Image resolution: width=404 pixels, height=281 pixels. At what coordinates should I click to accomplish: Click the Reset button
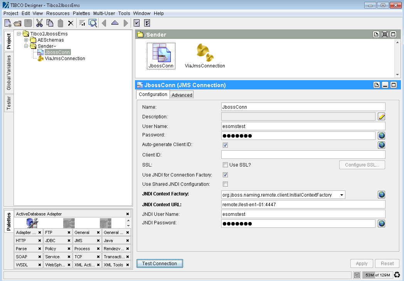pos(387,264)
